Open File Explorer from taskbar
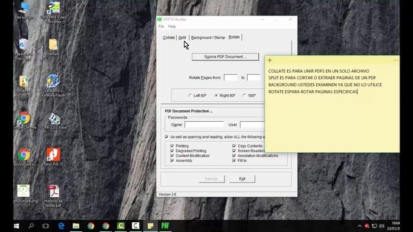The height and width of the screenshot is (232, 413). click(76, 226)
